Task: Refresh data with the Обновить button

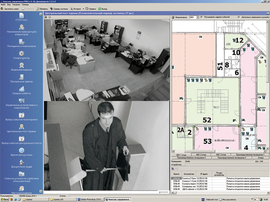Action: tap(42, 9)
